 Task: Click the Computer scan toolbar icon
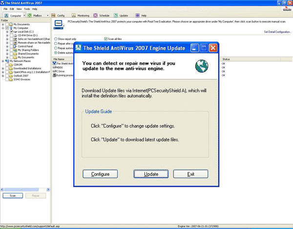point(6,15)
